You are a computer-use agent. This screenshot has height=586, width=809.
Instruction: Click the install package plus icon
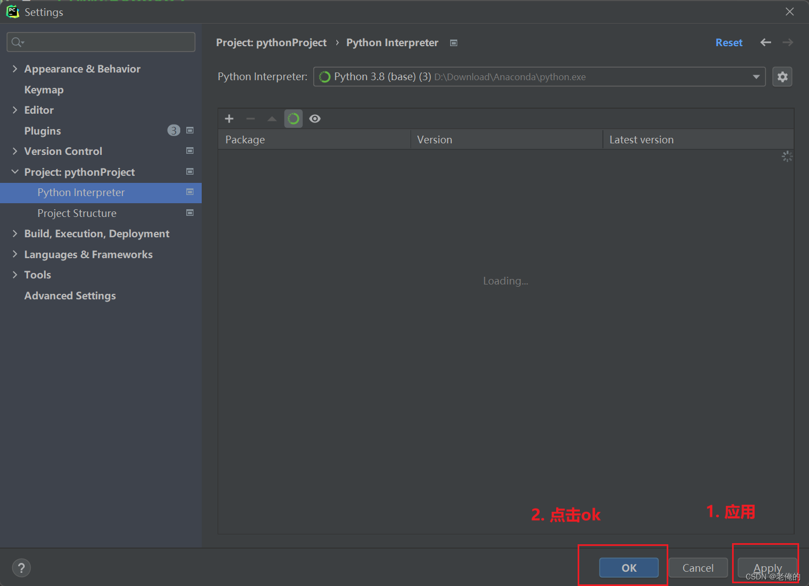[x=229, y=119]
